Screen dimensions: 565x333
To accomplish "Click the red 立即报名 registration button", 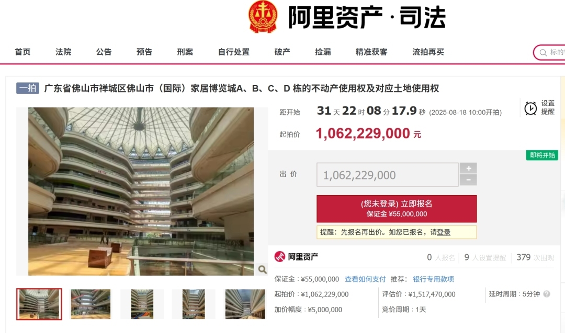I will pos(397,209).
